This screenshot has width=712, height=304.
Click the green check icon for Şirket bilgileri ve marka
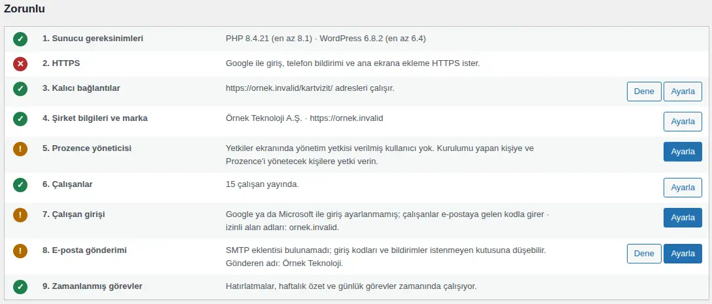pos(20,119)
